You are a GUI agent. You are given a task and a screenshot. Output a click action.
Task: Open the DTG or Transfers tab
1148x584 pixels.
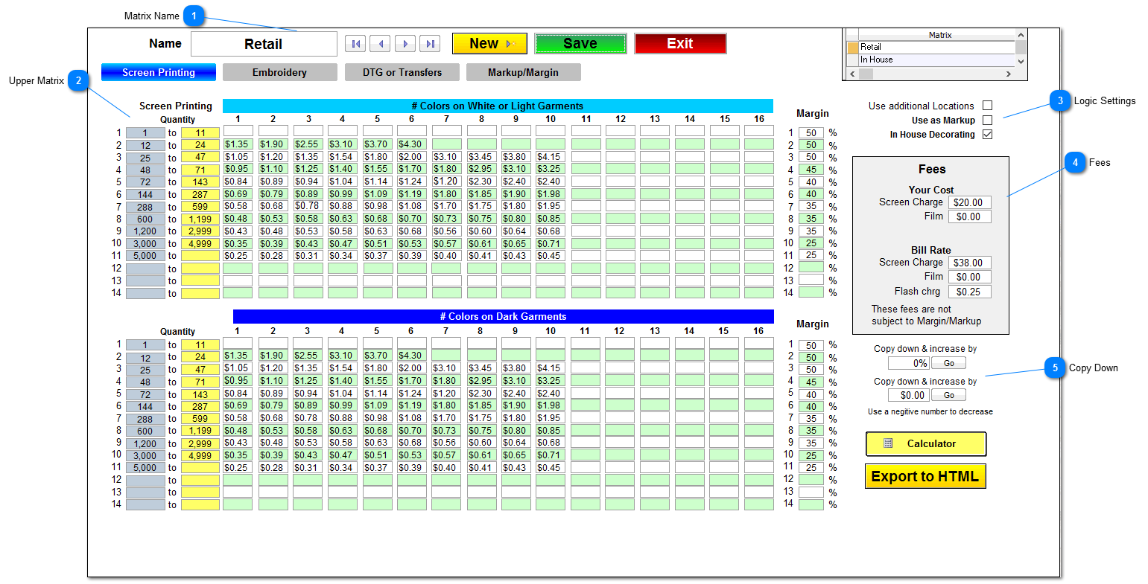pos(402,72)
